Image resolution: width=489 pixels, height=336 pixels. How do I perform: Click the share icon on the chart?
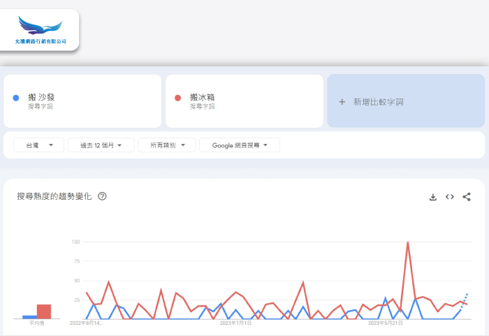467,197
